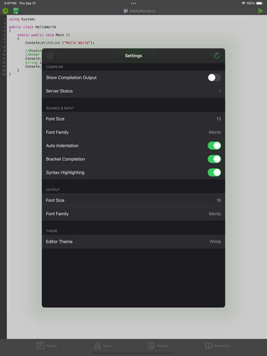
Task: Tap the /HelloWorld.cs file title
Action: pos(142,11)
